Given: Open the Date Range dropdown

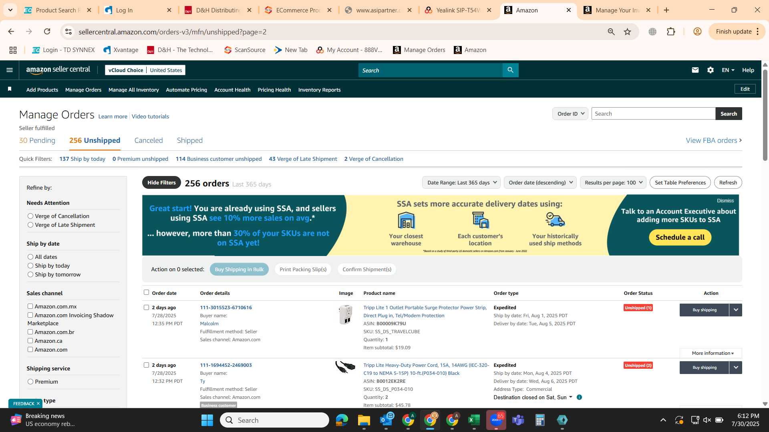Looking at the screenshot, I should point(461,182).
